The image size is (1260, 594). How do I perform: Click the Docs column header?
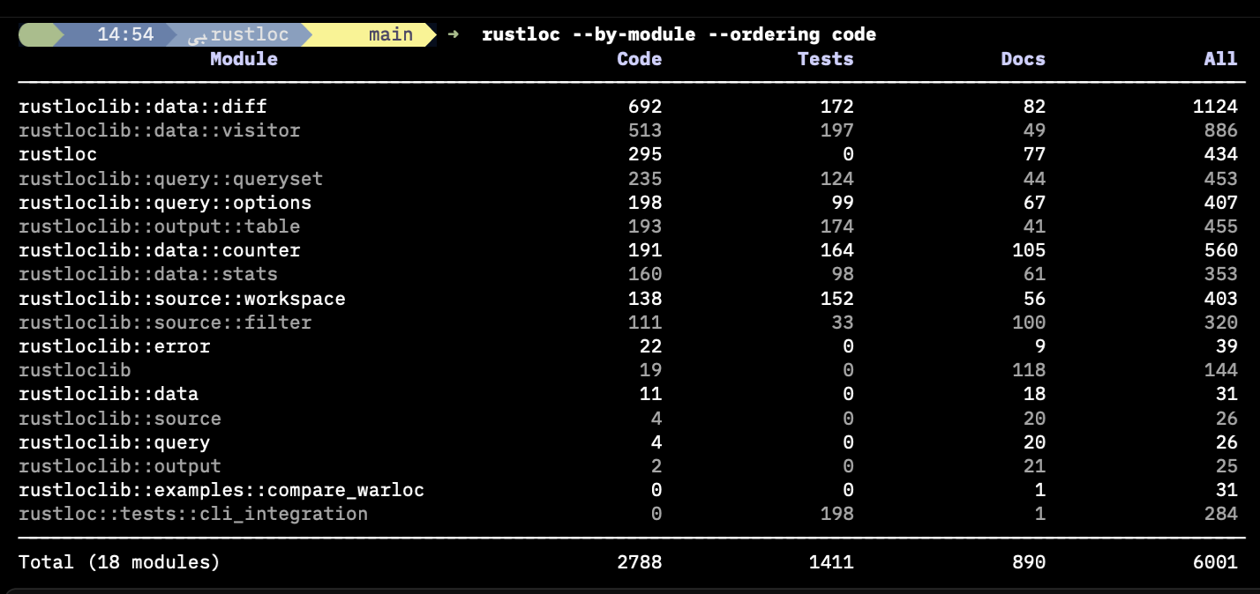pos(1023,59)
